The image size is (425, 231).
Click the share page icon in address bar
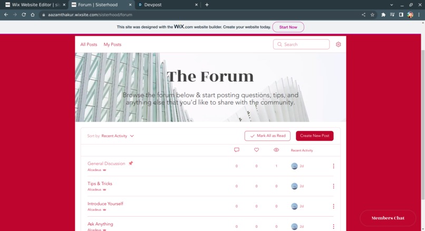point(363,15)
